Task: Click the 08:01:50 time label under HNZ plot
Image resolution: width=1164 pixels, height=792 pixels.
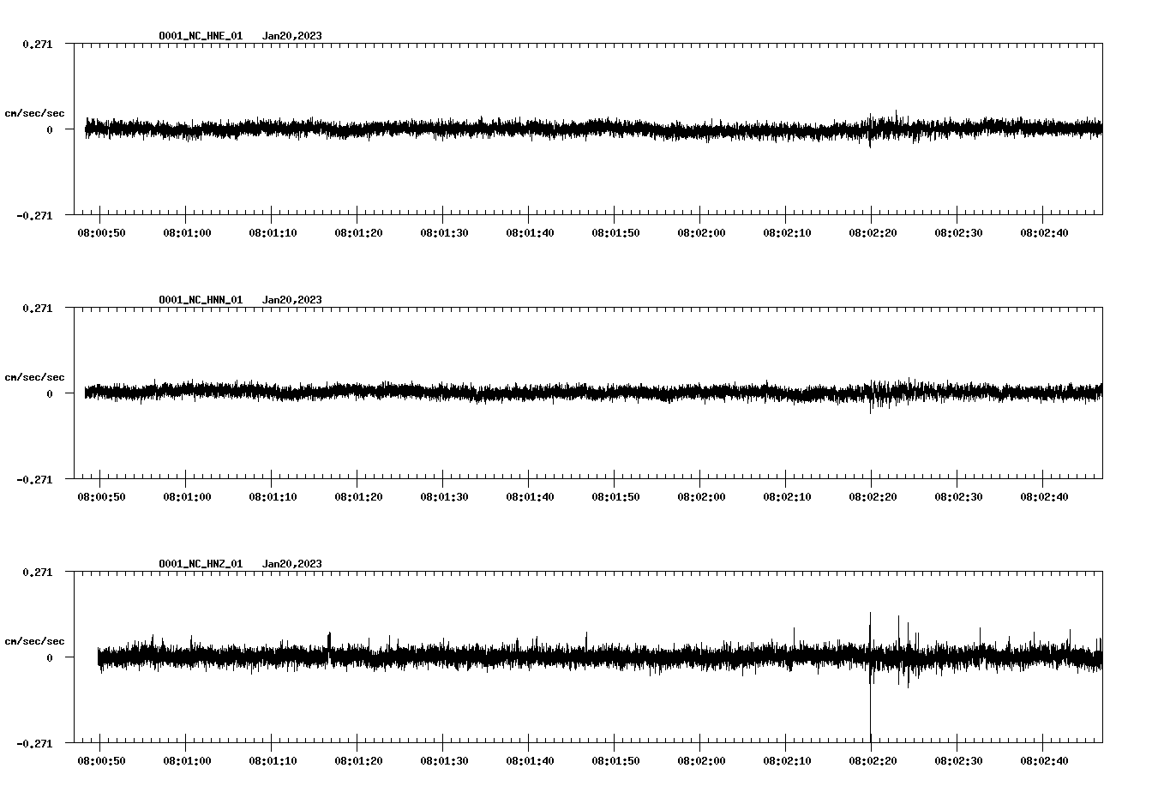Action: tap(615, 760)
